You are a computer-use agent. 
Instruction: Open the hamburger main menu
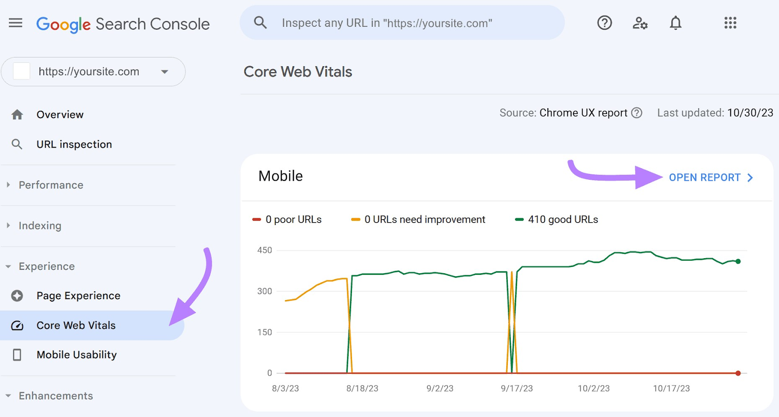coord(16,23)
